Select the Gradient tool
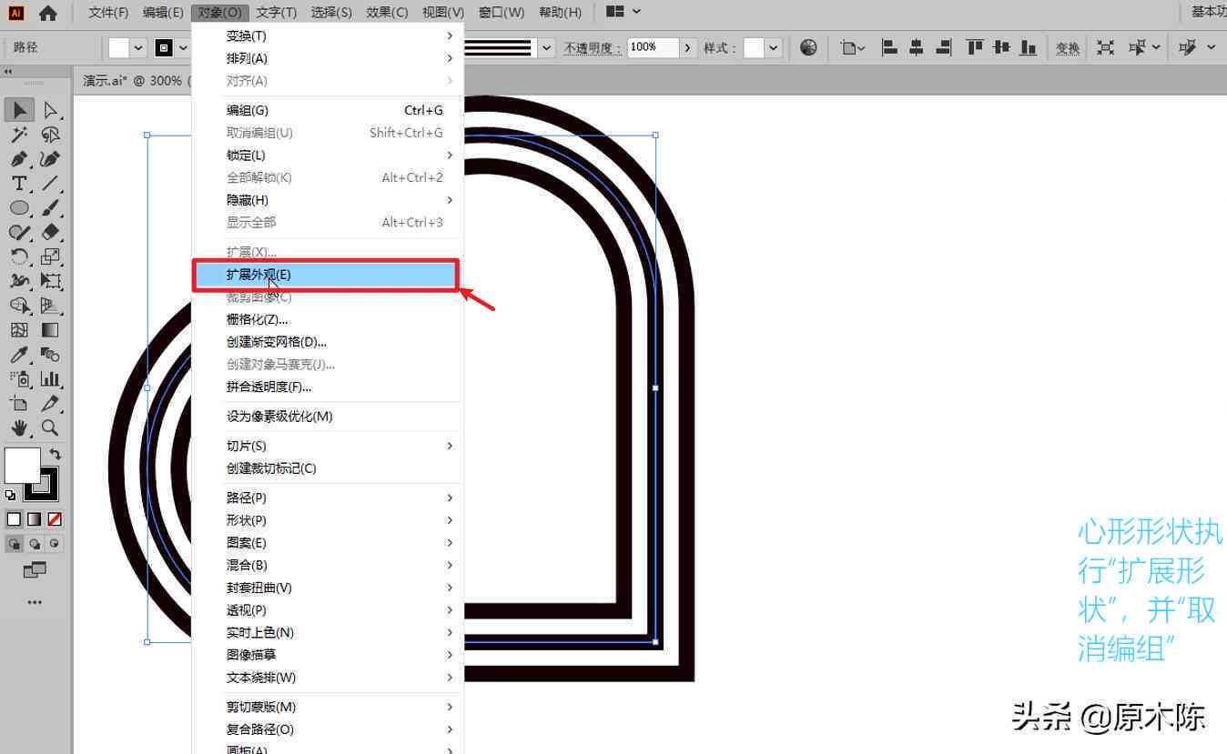Image resolution: width=1227 pixels, height=754 pixels. click(51, 330)
